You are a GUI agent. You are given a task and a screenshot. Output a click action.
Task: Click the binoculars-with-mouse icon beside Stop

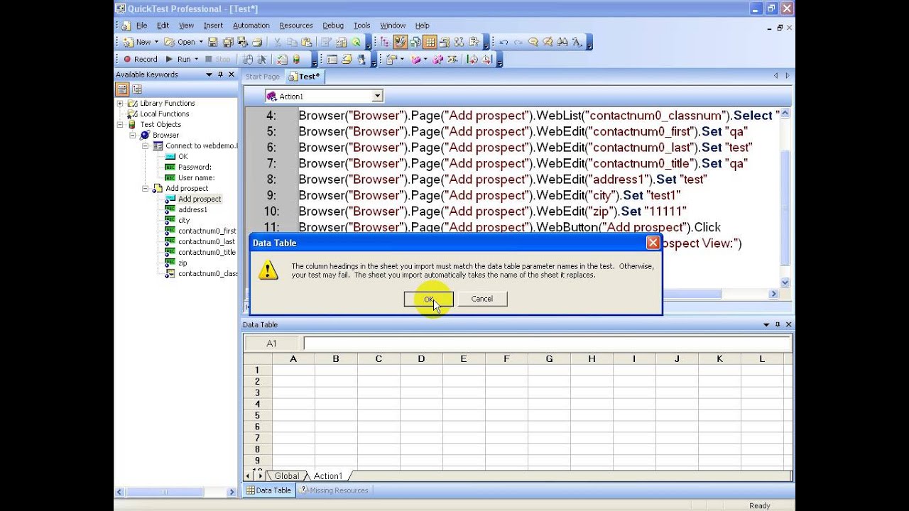[x=248, y=60]
